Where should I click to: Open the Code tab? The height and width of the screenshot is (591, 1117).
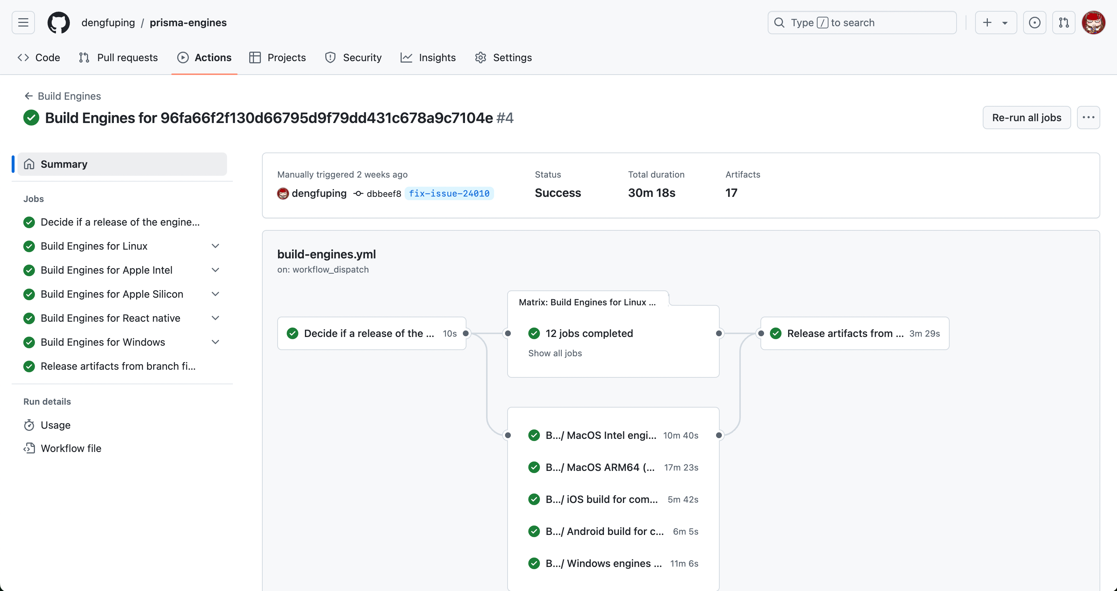39,57
